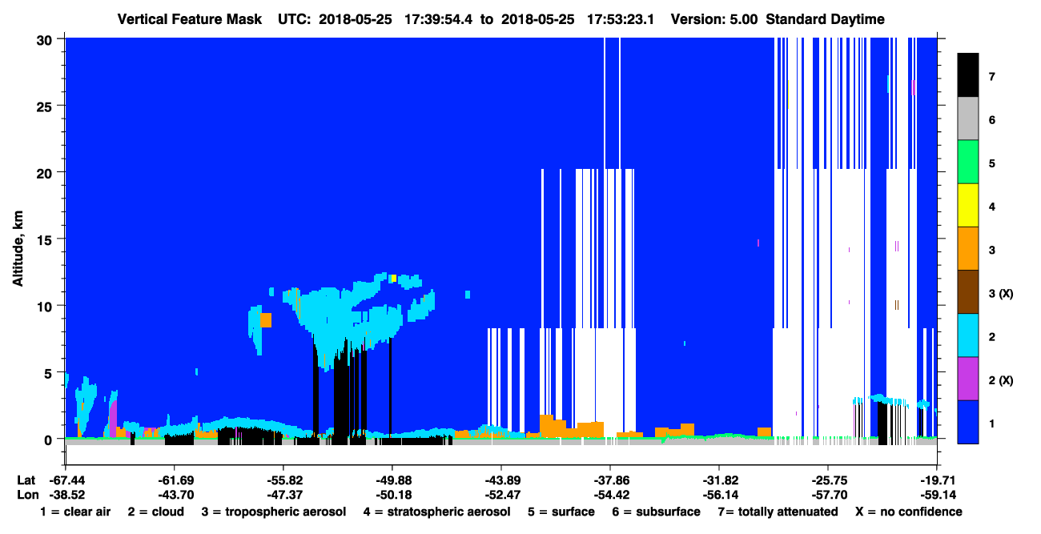The image size is (1041, 534).
Task: Click the "4 = stratospheric aerosol" legend text
Action: click(436, 512)
